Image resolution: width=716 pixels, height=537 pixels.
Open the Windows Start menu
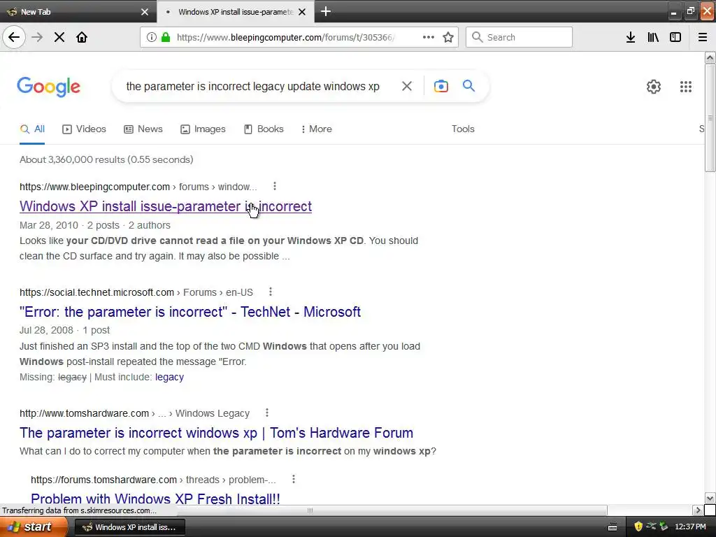click(33, 527)
